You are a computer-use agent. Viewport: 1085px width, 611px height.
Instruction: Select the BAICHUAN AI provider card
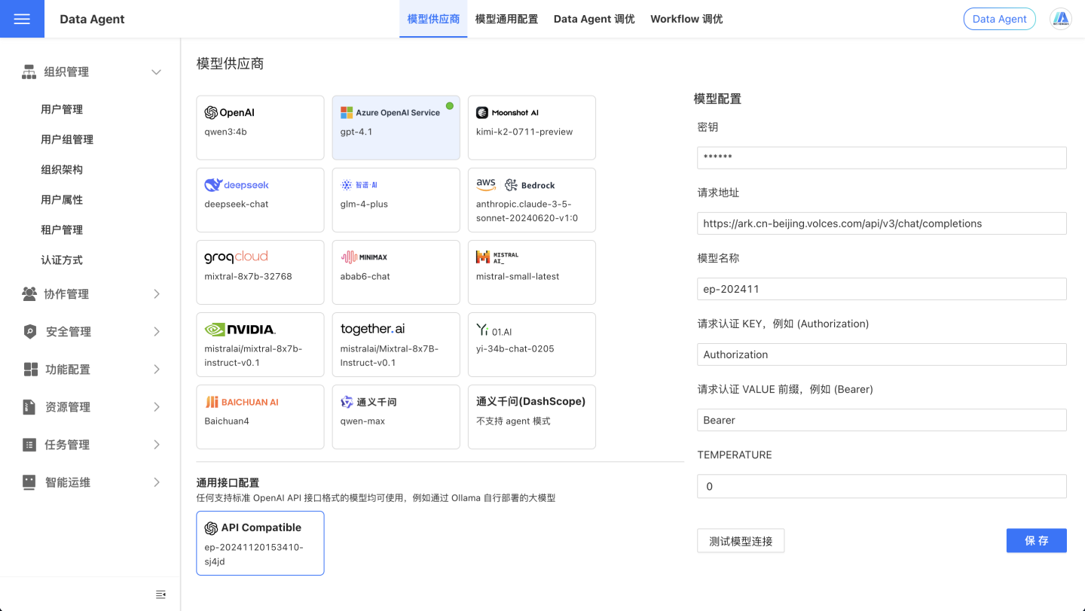[260, 416]
